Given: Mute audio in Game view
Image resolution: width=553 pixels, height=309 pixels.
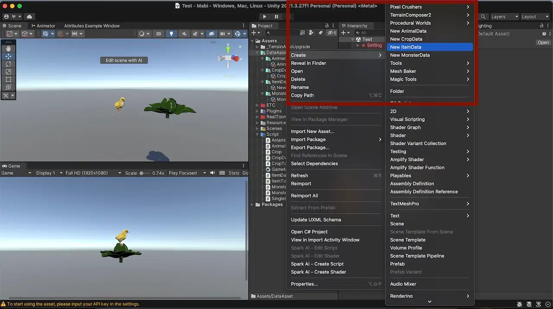Looking at the screenshot, I should 212,173.
